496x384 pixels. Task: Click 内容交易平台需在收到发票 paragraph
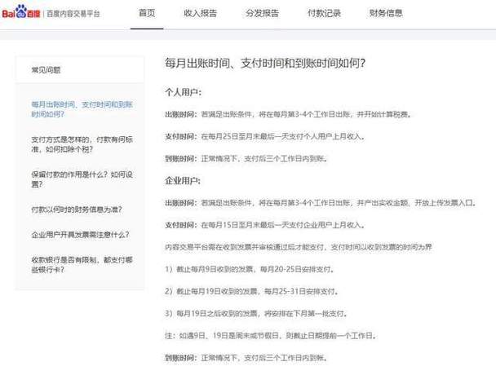(x=299, y=247)
